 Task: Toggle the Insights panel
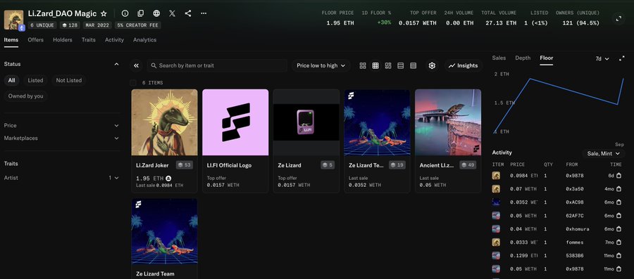(464, 66)
